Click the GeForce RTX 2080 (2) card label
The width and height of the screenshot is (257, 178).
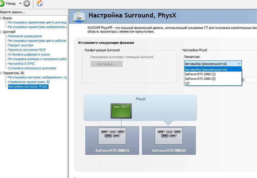click(x=169, y=151)
